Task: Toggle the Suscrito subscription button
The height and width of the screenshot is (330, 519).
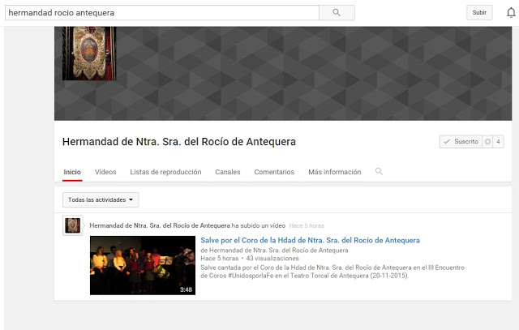Action: coord(461,142)
